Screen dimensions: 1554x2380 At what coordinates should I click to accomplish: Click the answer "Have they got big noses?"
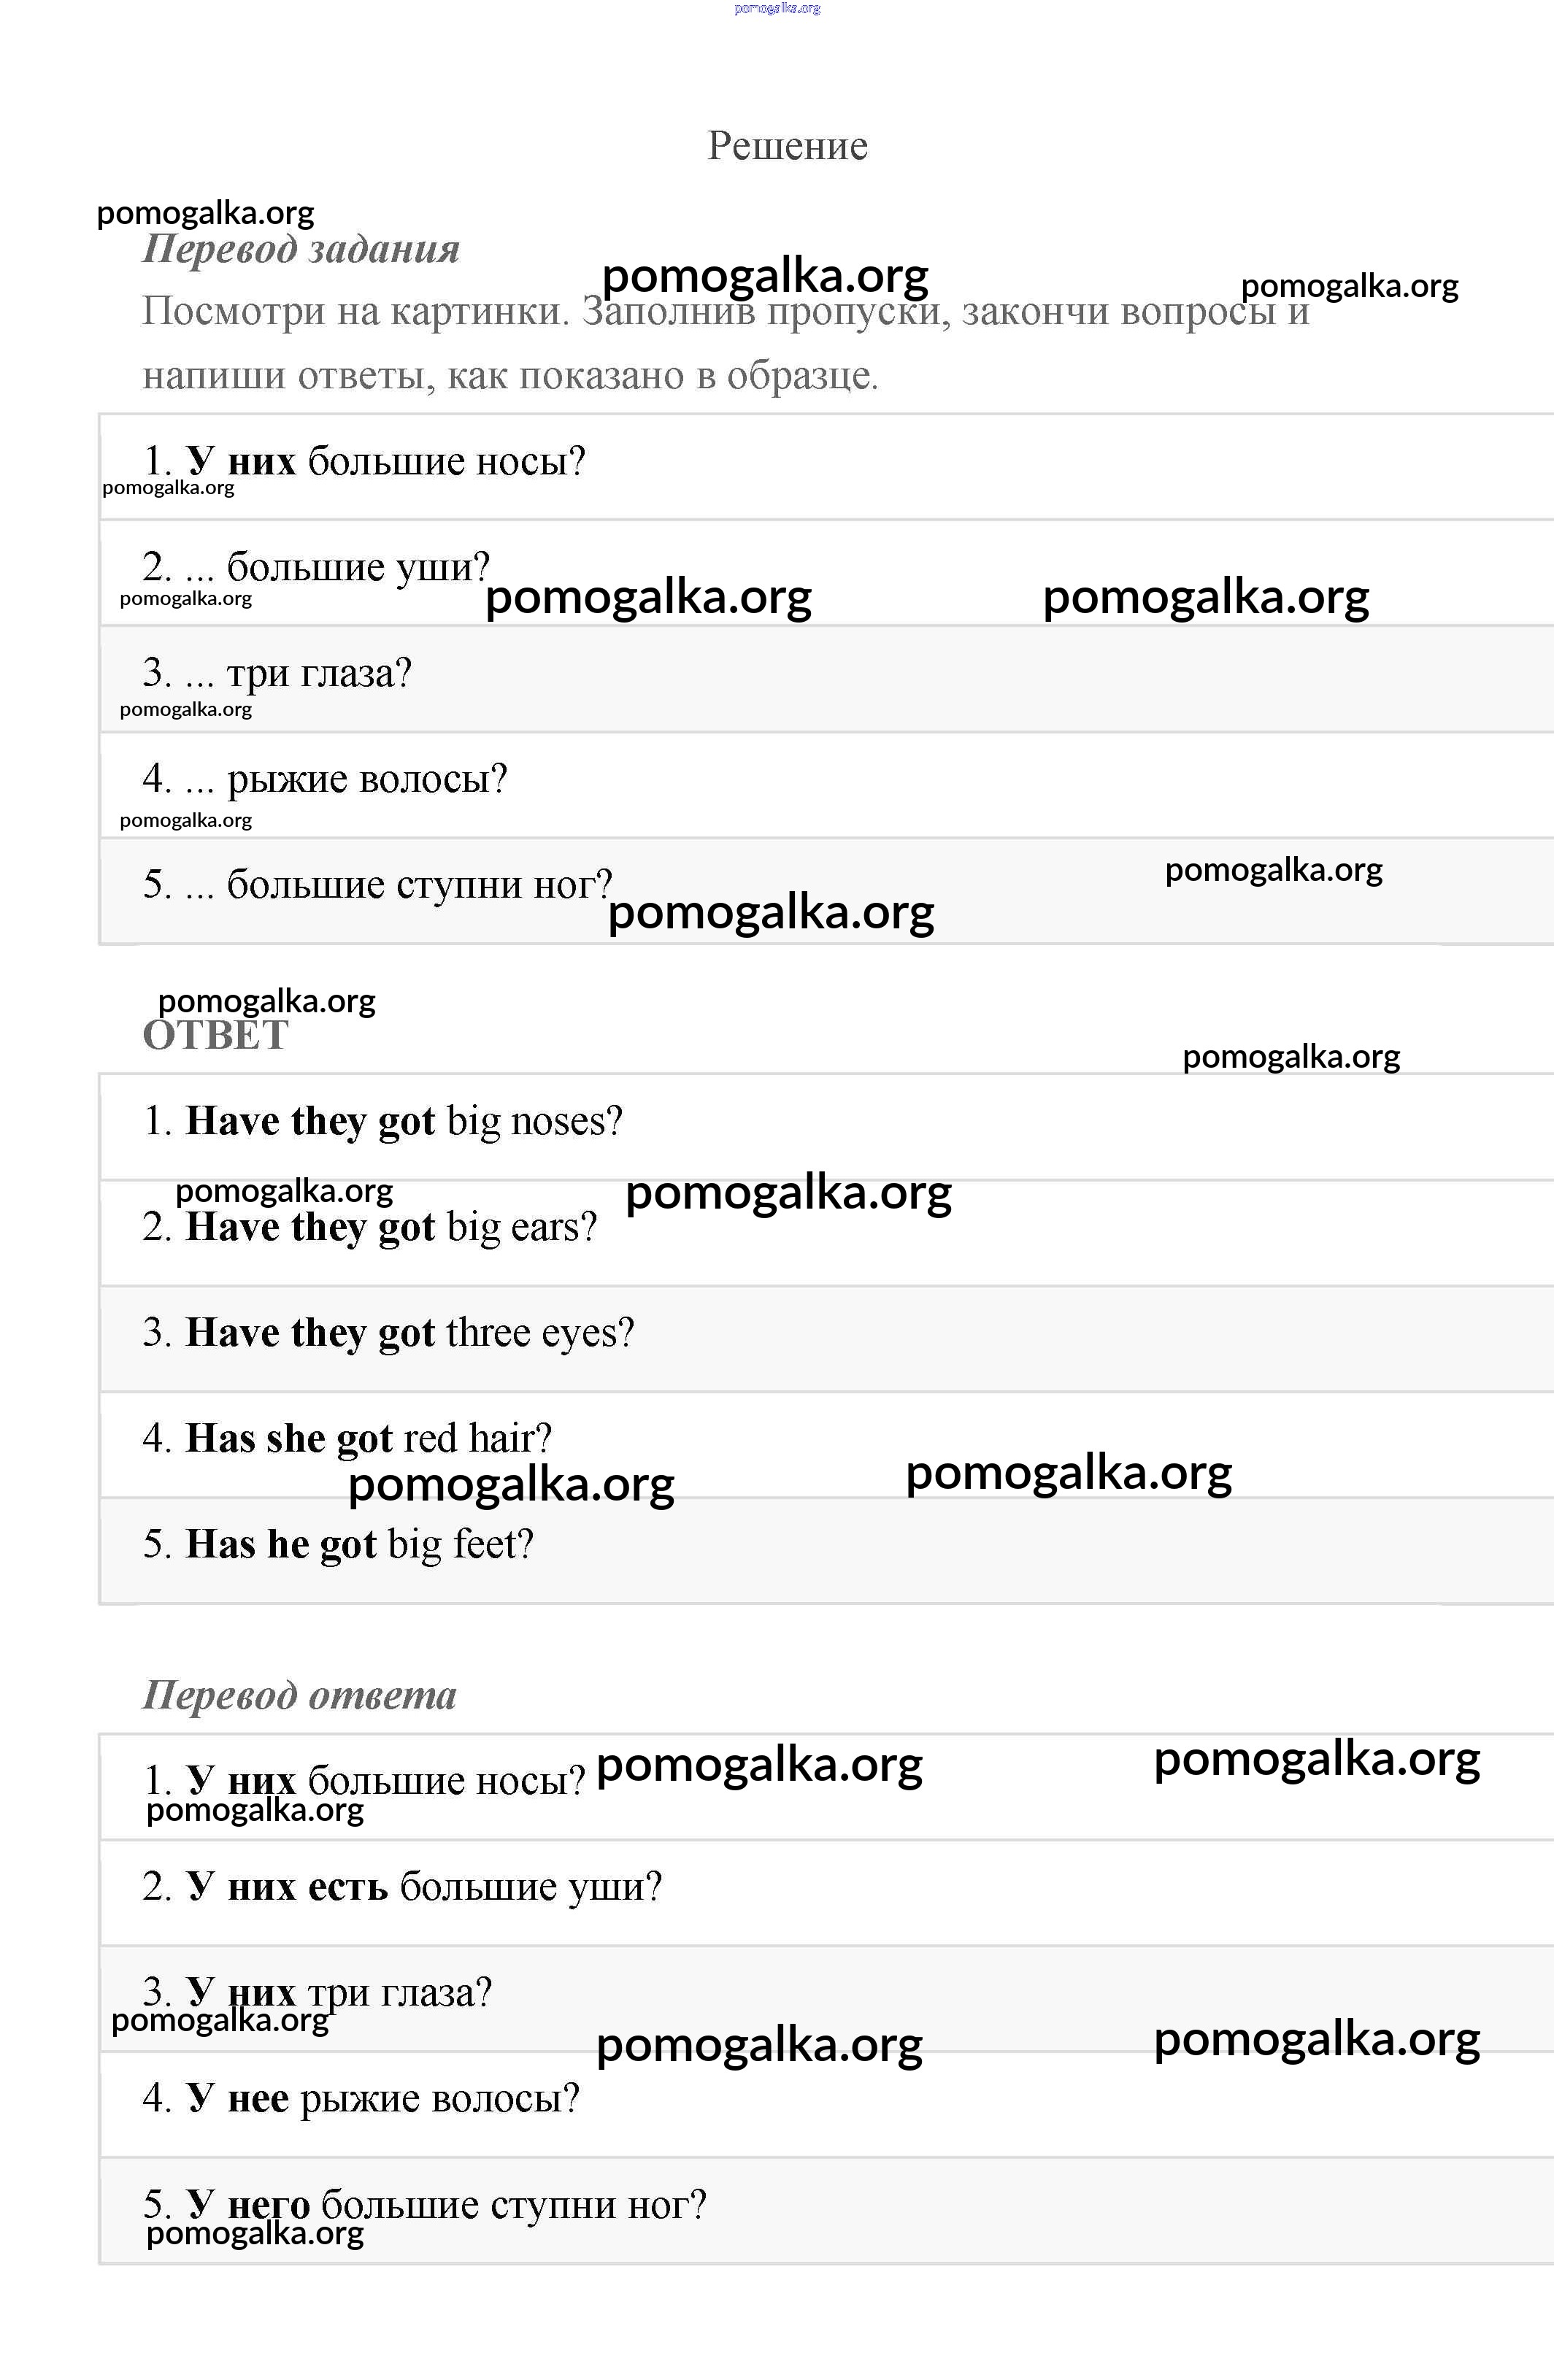[x=383, y=1122]
